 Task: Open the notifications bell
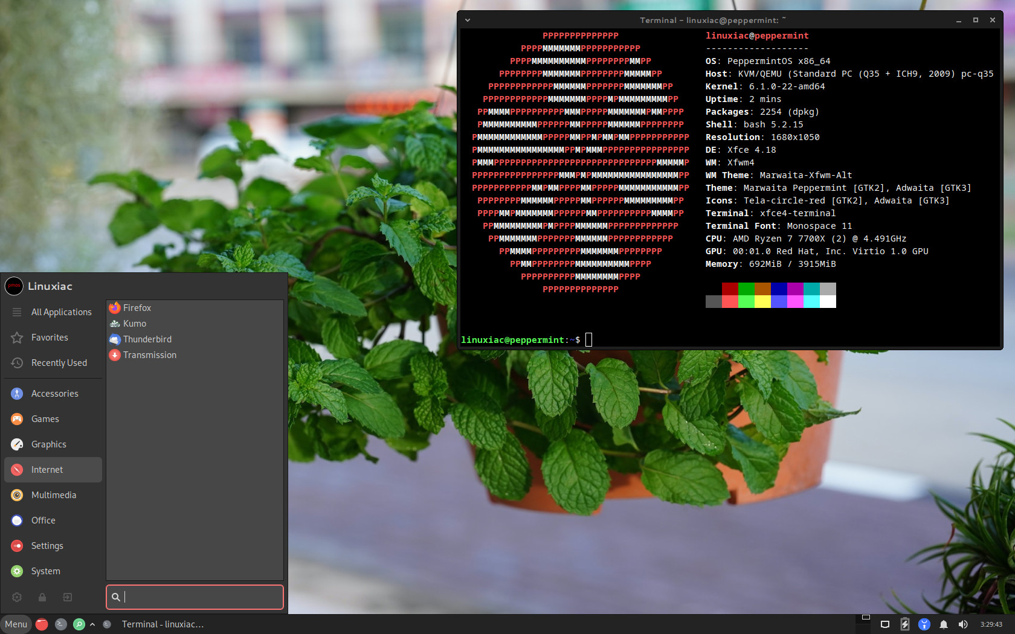[x=944, y=624]
